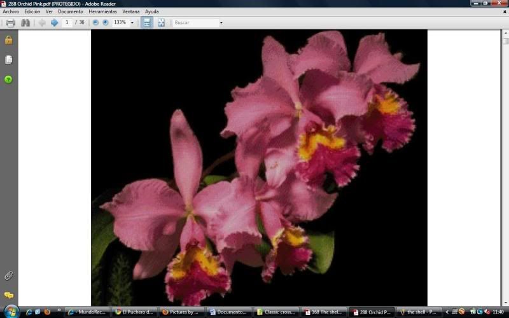Screen dimensions: 509x318
Task: Open the Ventana menu
Action: [x=131, y=11]
